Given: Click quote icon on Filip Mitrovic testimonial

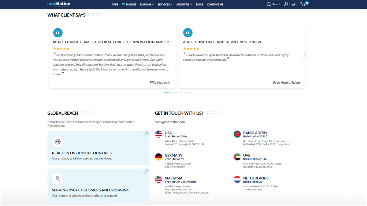Looking at the screenshot, I should coord(58,33).
